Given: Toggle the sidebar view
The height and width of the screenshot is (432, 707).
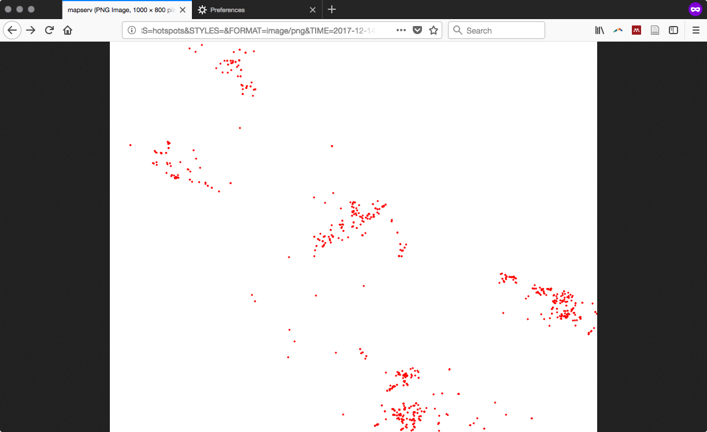Looking at the screenshot, I should [x=673, y=31].
